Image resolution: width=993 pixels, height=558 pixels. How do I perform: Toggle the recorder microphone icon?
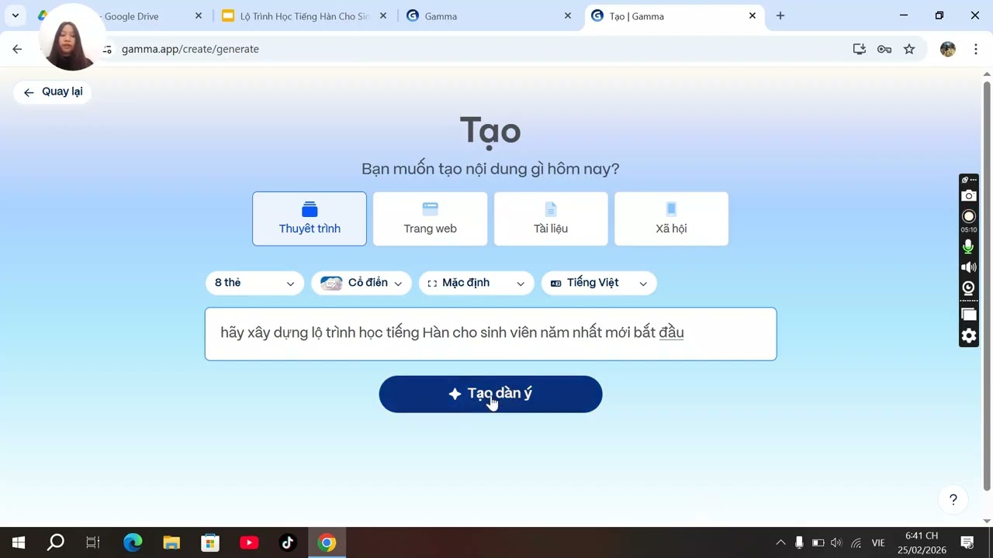tap(968, 246)
